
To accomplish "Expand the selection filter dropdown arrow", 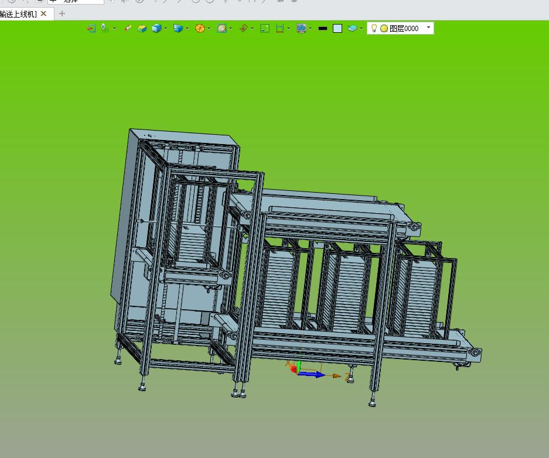I will coord(114,29).
